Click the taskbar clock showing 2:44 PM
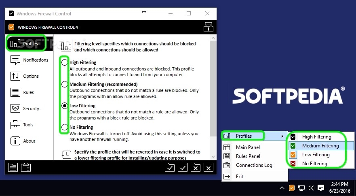 point(340,187)
